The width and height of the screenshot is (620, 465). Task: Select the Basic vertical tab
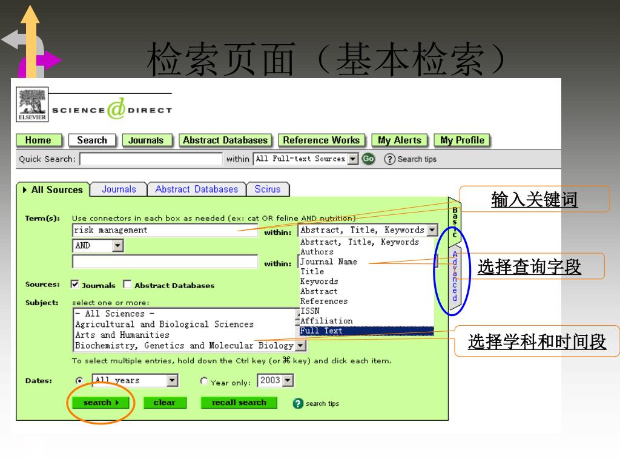(x=454, y=222)
